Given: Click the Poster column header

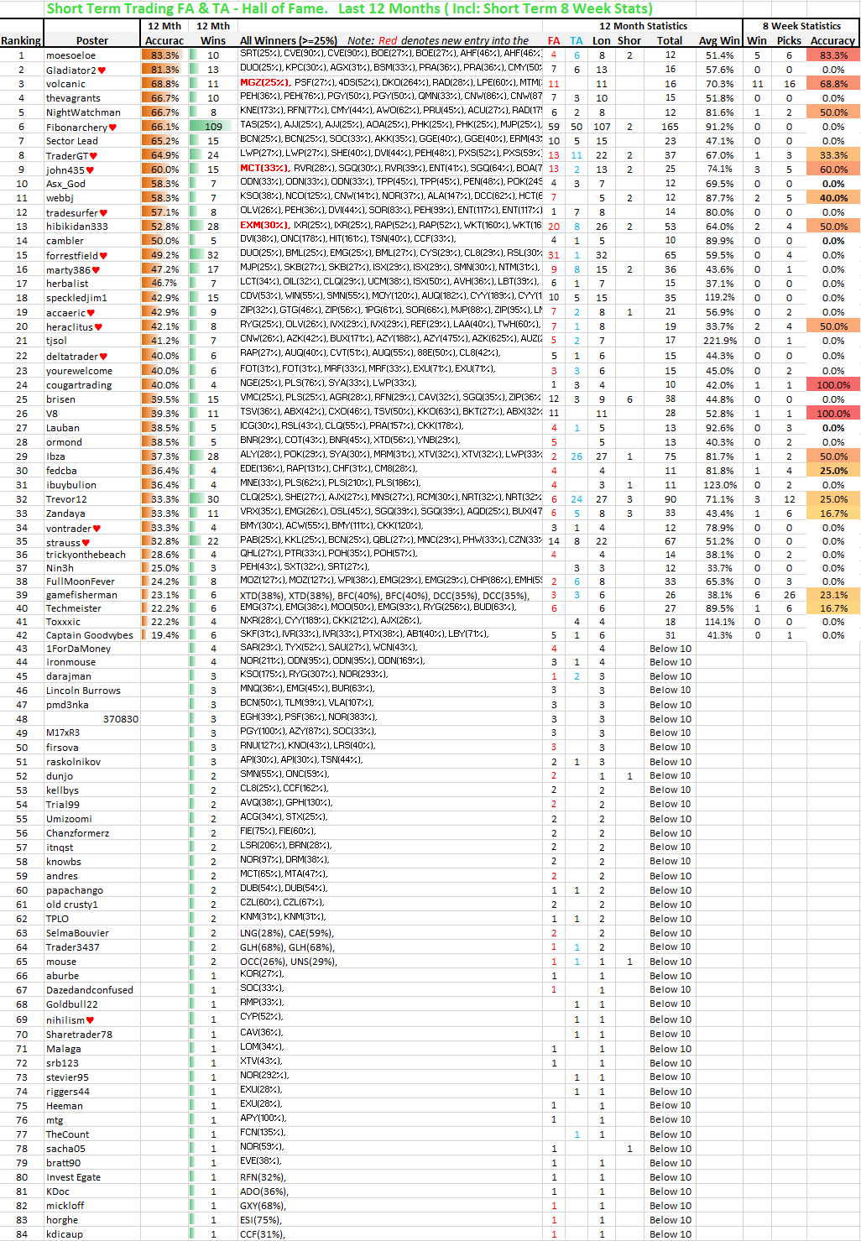Looking at the screenshot, I should (x=92, y=40).
